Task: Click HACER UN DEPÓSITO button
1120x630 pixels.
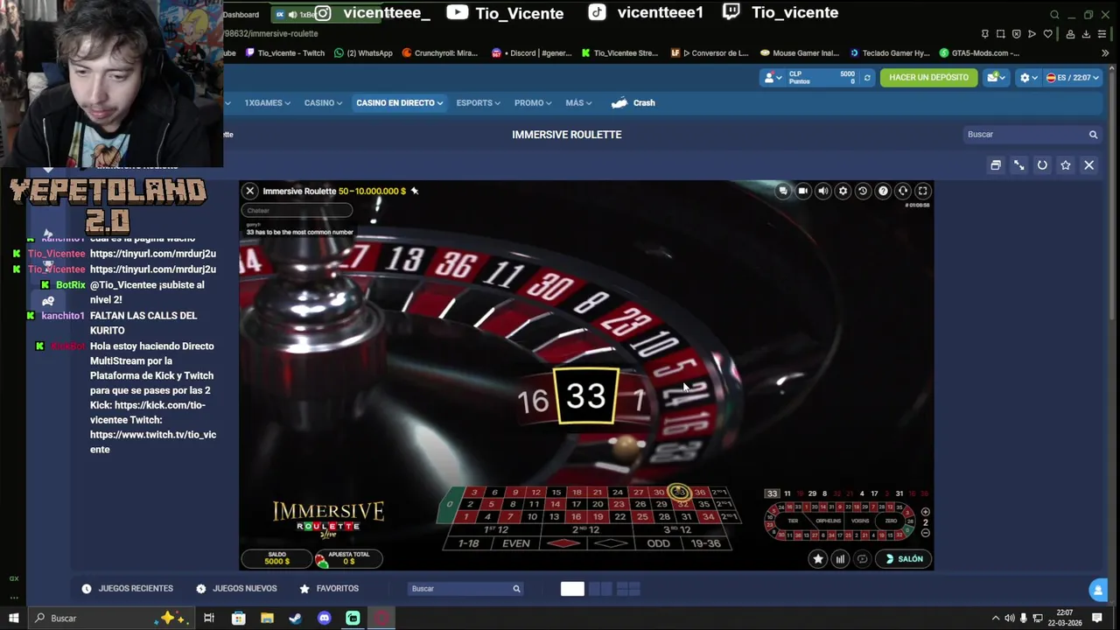Action: pos(928,78)
